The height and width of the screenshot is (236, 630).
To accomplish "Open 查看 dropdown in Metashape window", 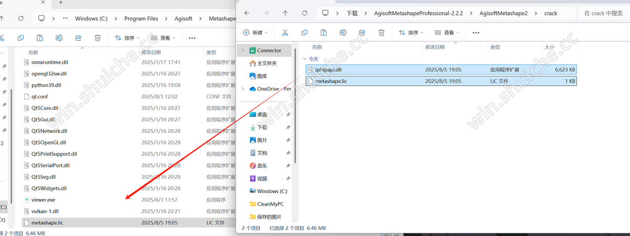I will coord(162,38).
